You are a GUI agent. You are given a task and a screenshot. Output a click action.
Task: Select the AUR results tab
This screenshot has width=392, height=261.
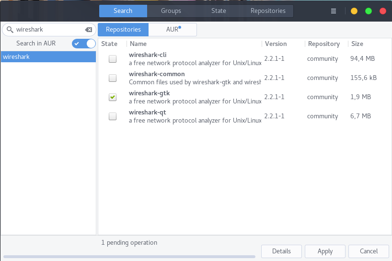point(173,30)
